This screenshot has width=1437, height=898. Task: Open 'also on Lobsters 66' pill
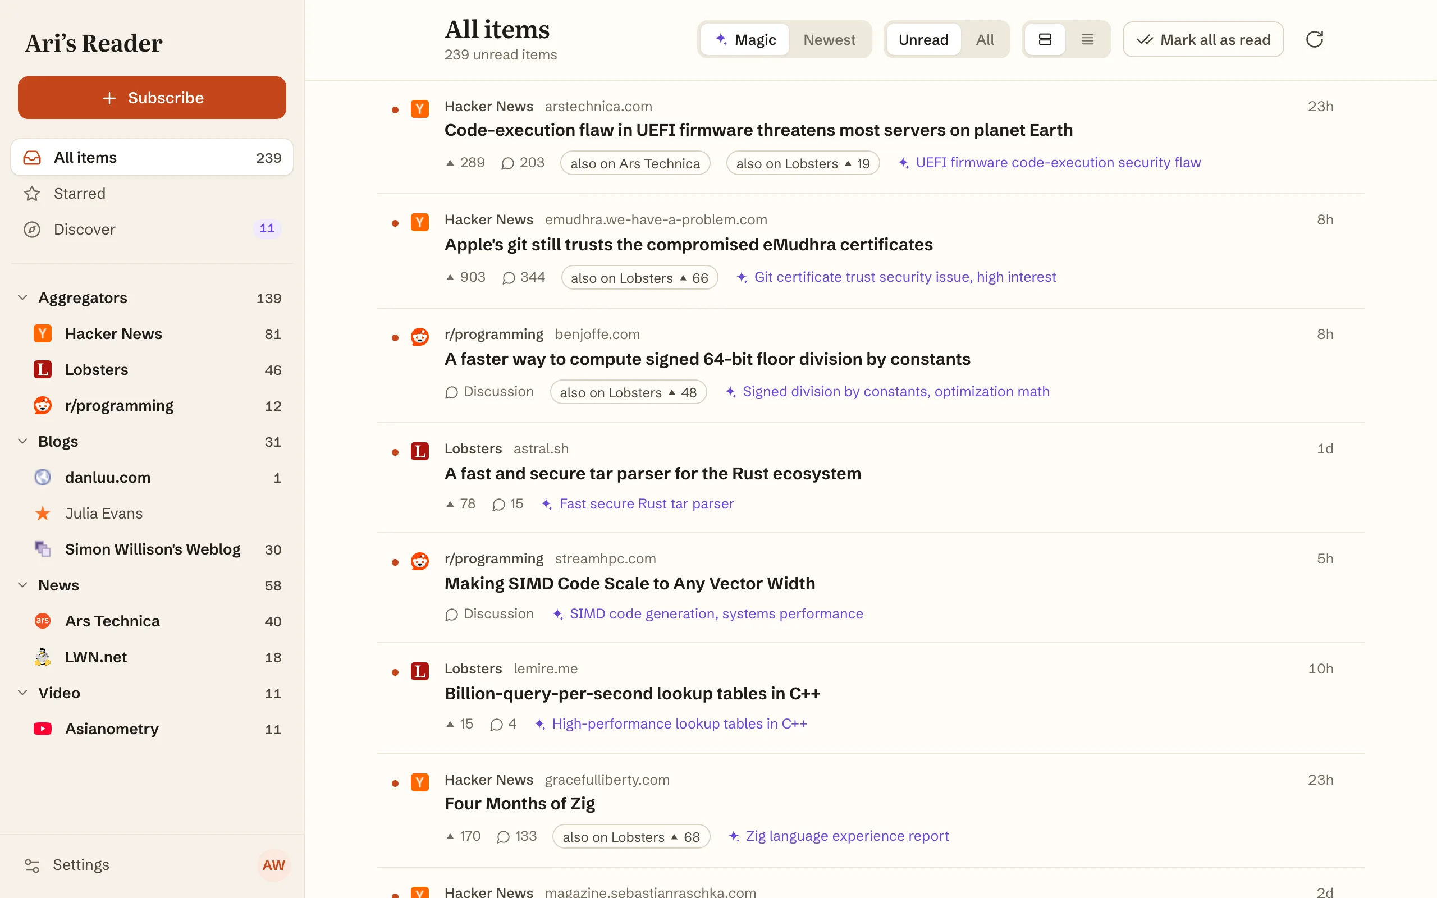[639, 277]
